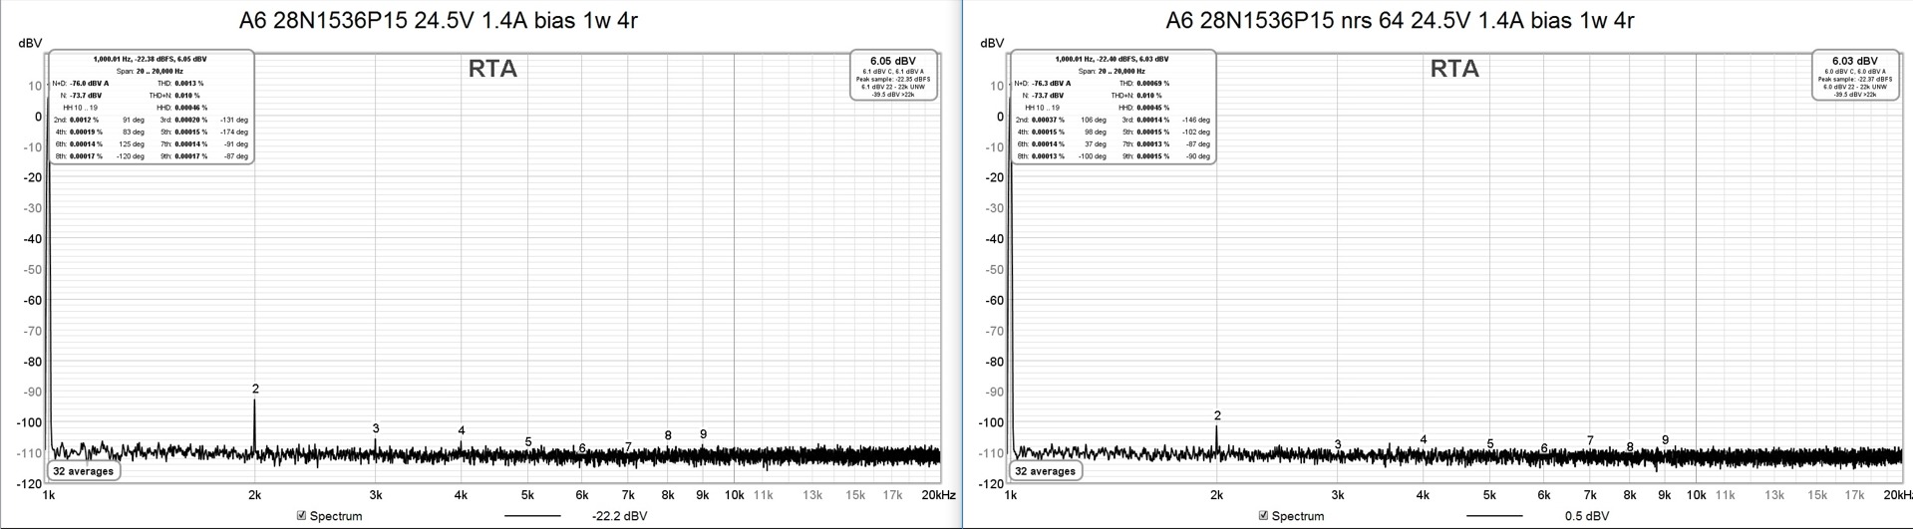Screen dimensions: 1913x529
Task: Toggle the Spectrum checkbox in the left graph
Action: click(302, 516)
